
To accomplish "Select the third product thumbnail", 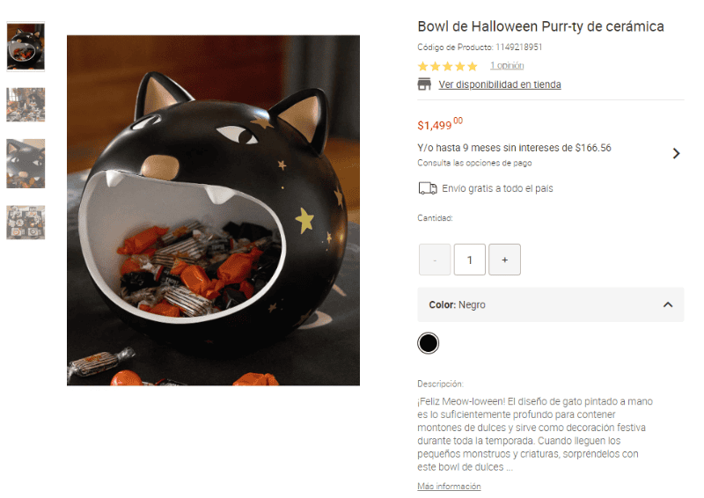I will click(26, 164).
